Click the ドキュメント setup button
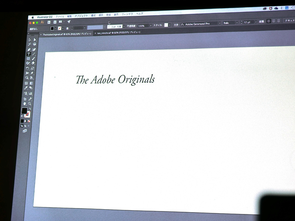 (x=289, y=20)
